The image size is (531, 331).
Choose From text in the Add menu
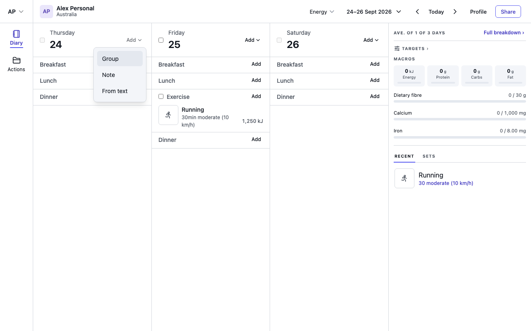pos(120,91)
